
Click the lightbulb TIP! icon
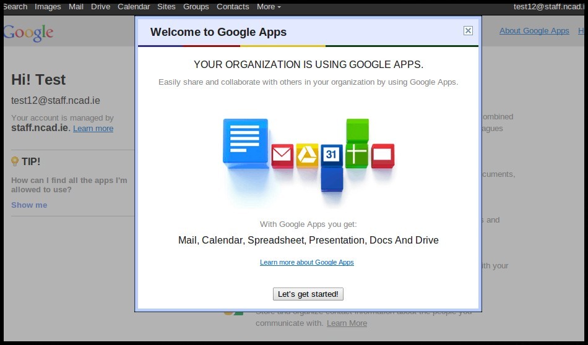(15, 161)
